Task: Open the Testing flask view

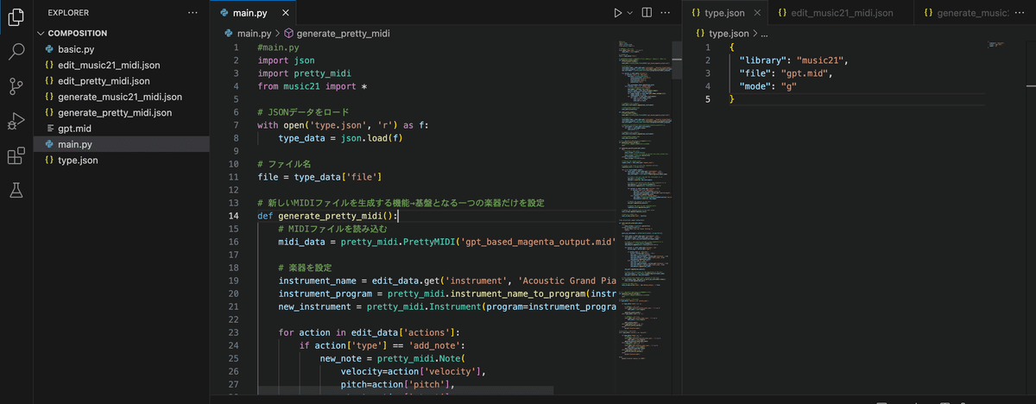Action: pos(16,190)
